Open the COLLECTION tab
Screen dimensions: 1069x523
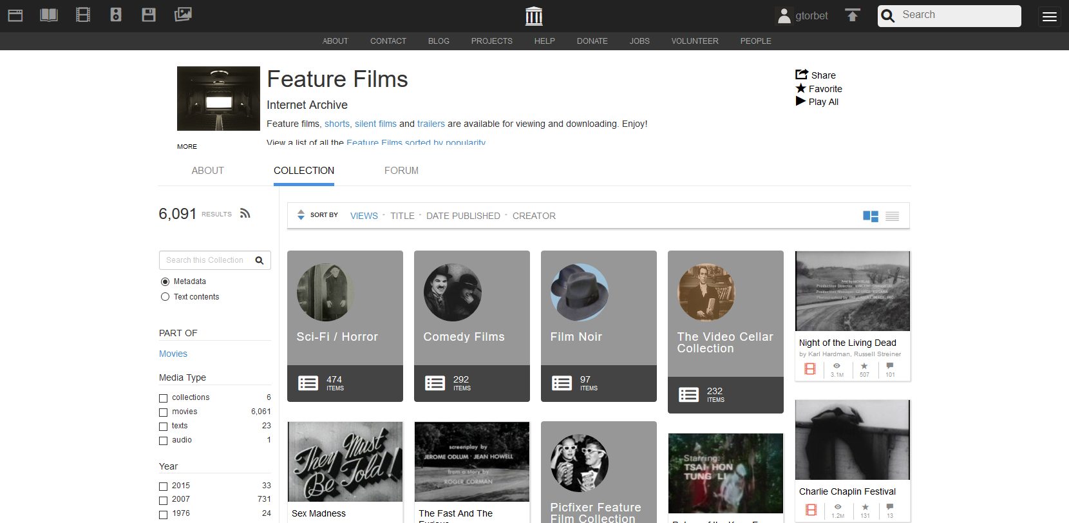304,171
